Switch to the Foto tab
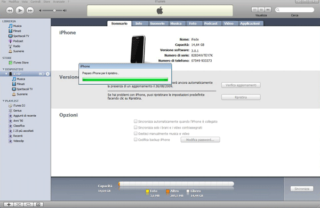320x208 pixels. (193, 23)
